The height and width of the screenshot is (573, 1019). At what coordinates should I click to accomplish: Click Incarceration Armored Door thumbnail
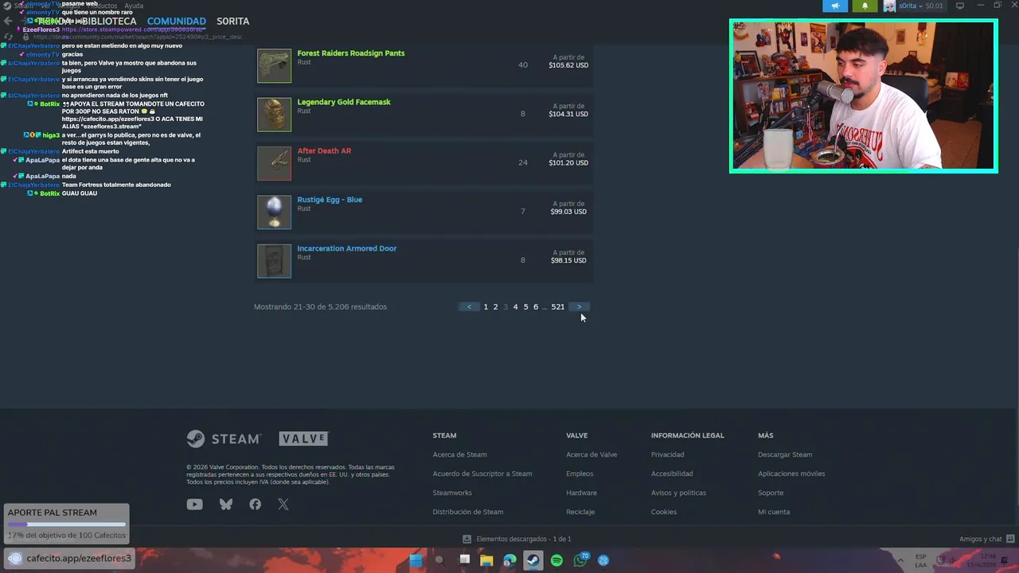(x=274, y=261)
